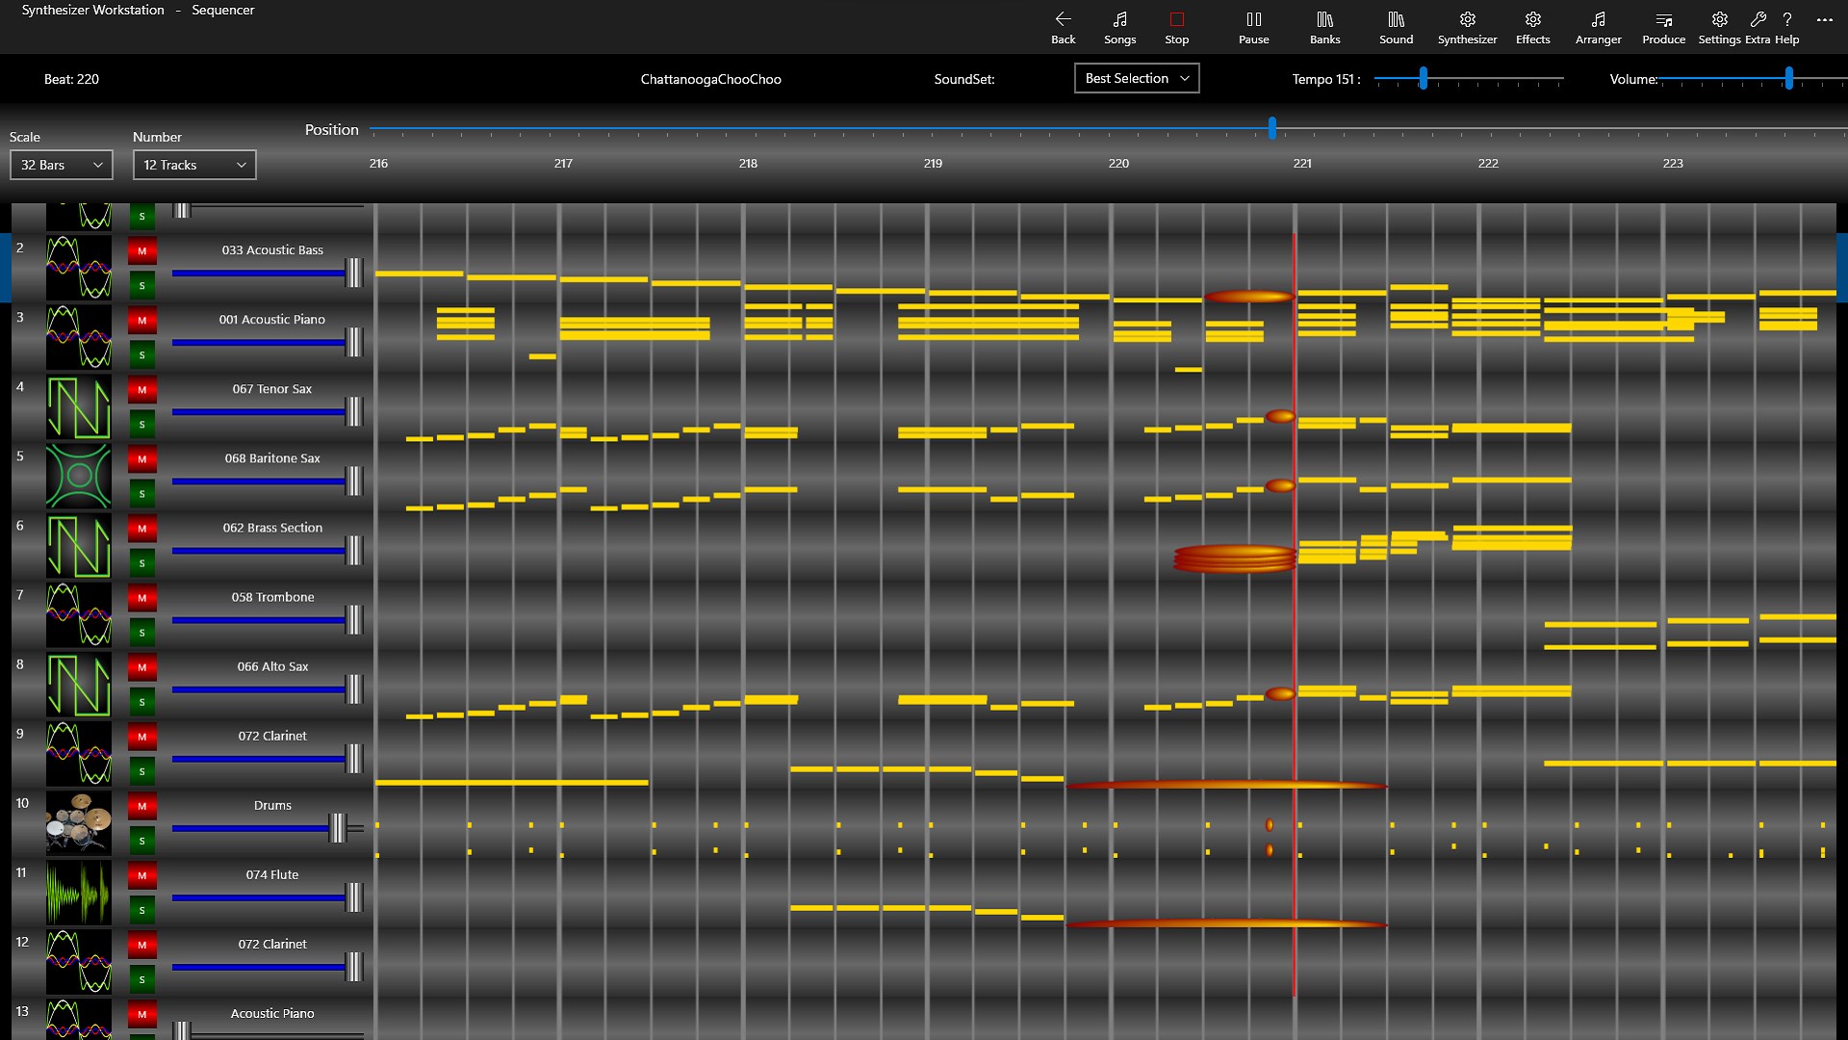The height and width of the screenshot is (1040, 1848).
Task: Open the Effects panel
Action: [1532, 26]
